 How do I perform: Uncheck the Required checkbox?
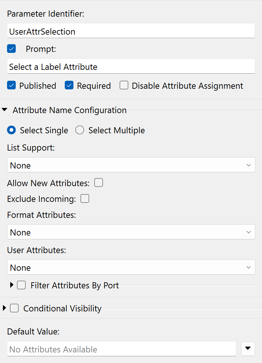tap(69, 86)
